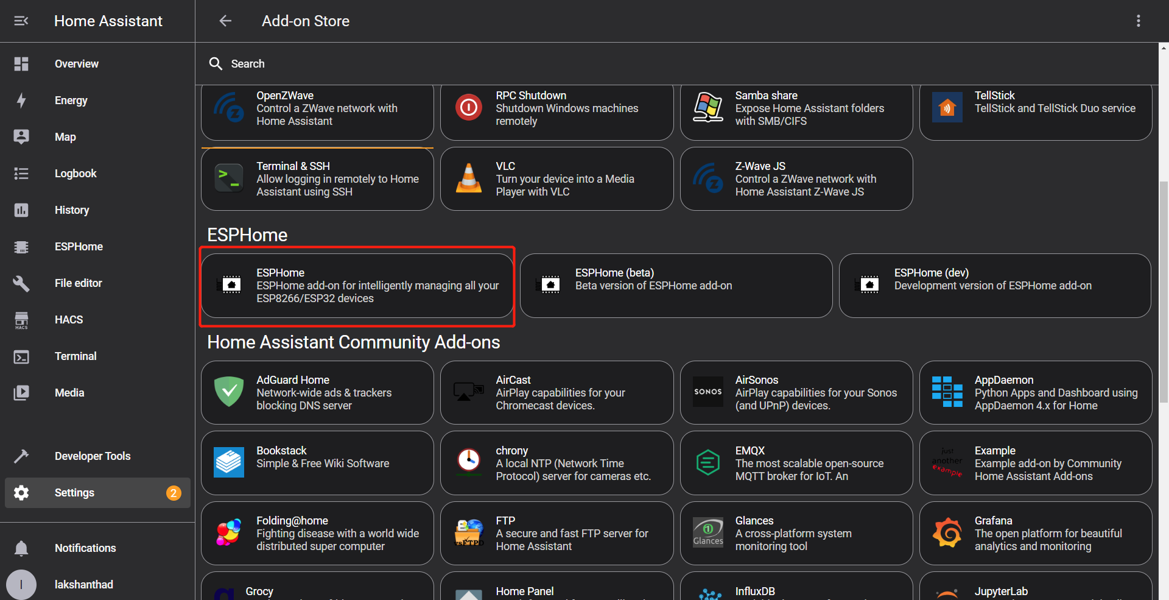
Task: Open the Home Panel add-on card
Action: point(556,587)
